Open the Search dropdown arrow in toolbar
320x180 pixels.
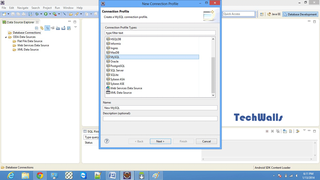point(81,14)
